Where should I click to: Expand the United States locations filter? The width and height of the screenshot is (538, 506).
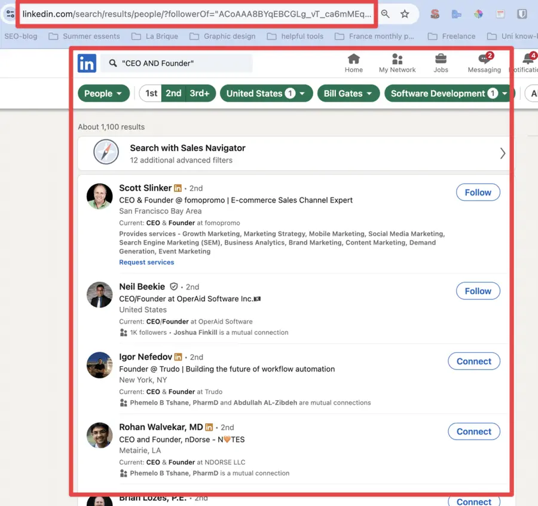(x=266, y=93)
